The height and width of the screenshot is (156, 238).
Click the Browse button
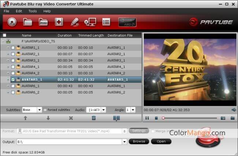coord(139,141)
